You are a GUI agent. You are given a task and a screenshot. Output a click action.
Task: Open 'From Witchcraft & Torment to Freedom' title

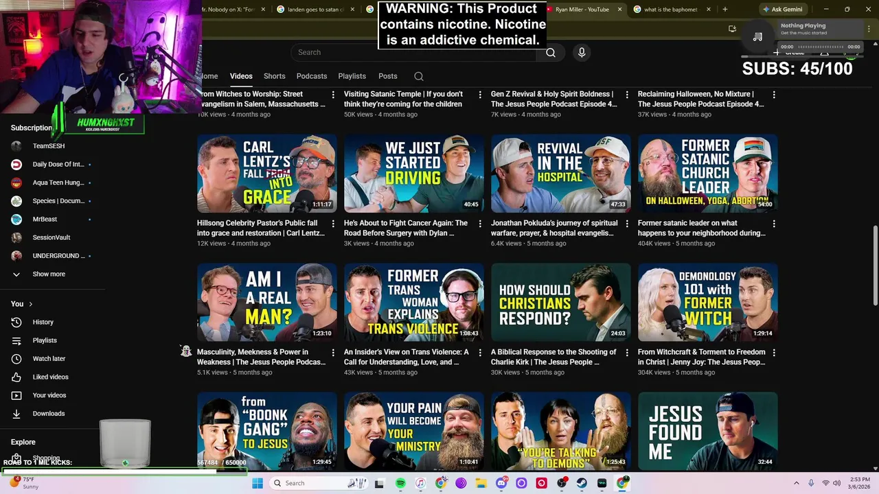[x=701, y=357]
